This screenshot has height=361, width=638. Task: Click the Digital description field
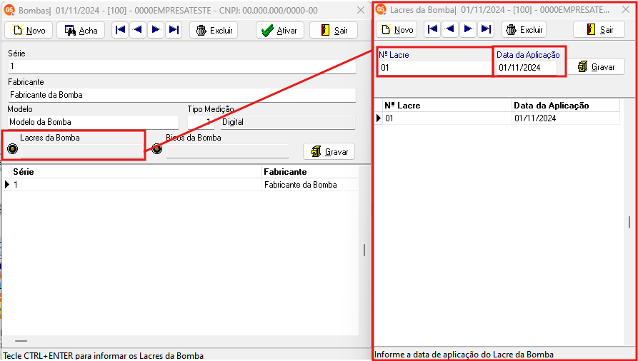(x=288, y=122)
